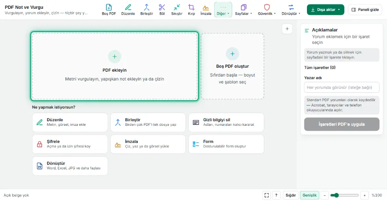Image resolution: width=387 pixels, height=201 pixels.
Task: Click the green plus icon in PDF ekleyin
Action: [114, 57]
